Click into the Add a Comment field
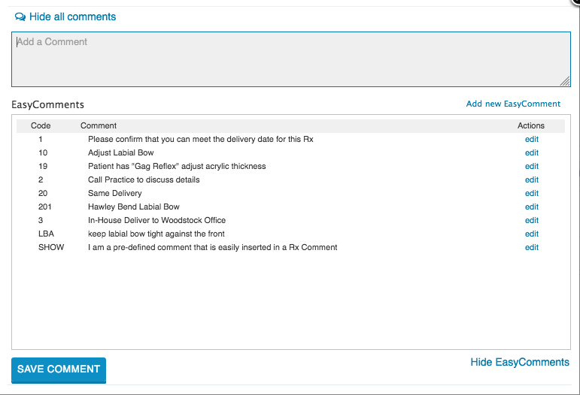The width and height of the screenshot is (580, 395). point(290,59)
